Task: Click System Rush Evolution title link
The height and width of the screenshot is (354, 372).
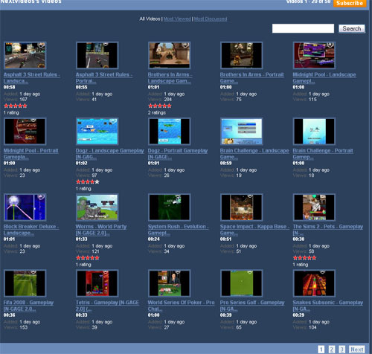Action: click(x=178, y=230)
